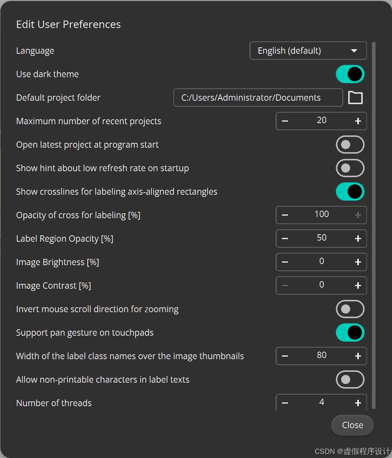Close the user preferences dialog
This screenshot has width=392, height=458.
pos(352,425)
